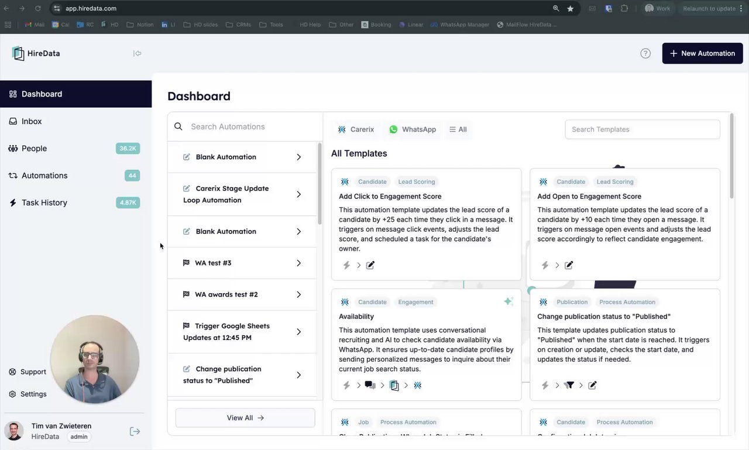Filter templates by Carerix tab
The width and height of the screenshot is (749, 450).
click(356, 129)
